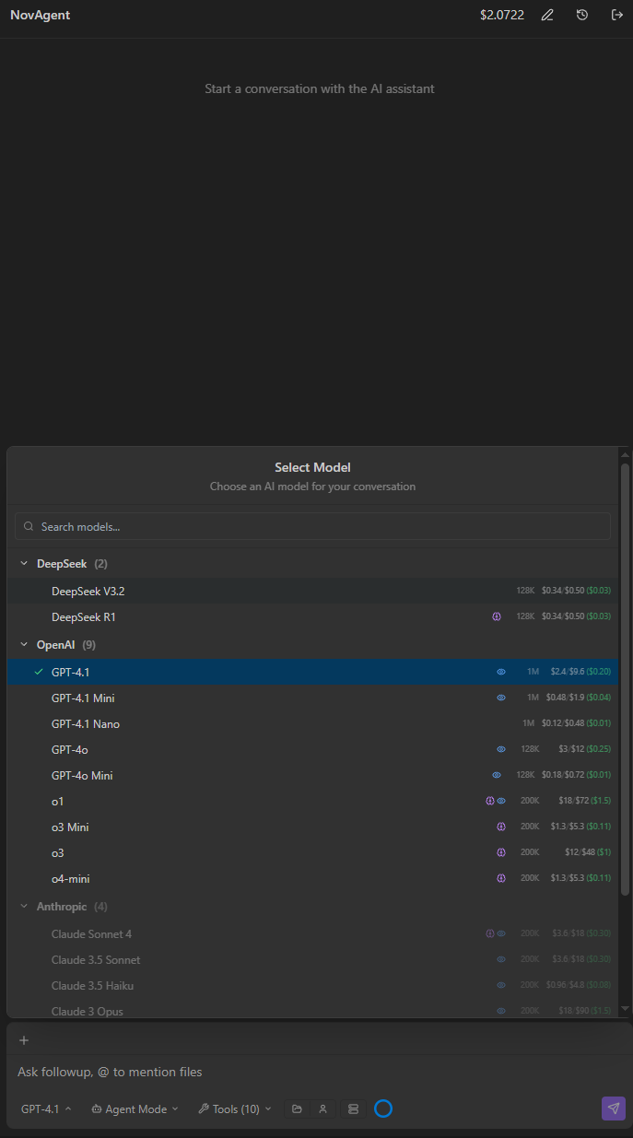Click the folder icon in bottom toolbar
This screenshot has height=1138, width=633.
point(297,1109)
